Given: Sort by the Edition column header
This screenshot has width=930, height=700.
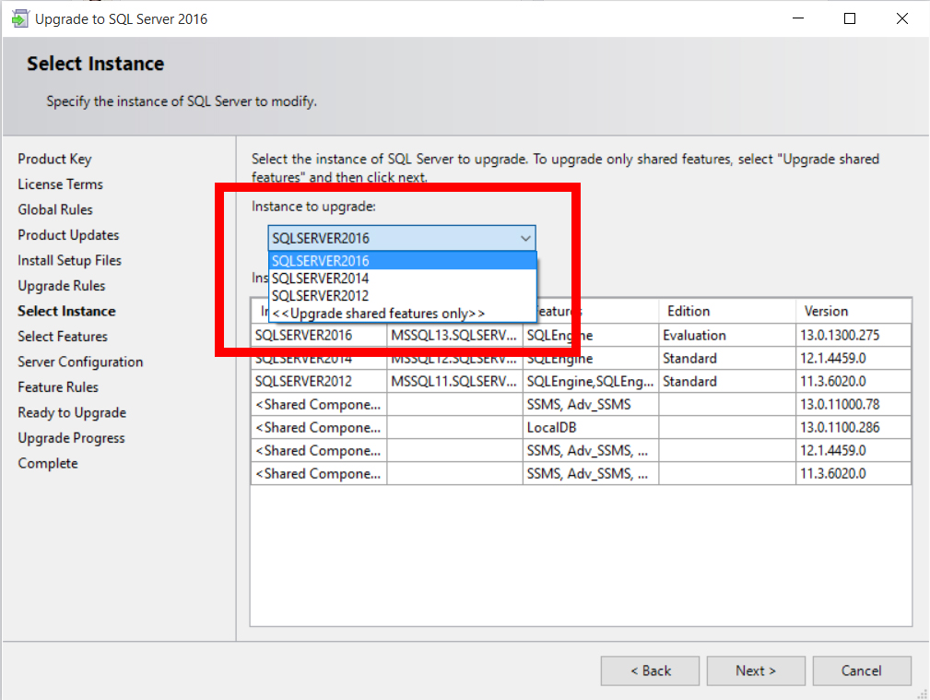Looking at the screenshot, I should [689, 311].
